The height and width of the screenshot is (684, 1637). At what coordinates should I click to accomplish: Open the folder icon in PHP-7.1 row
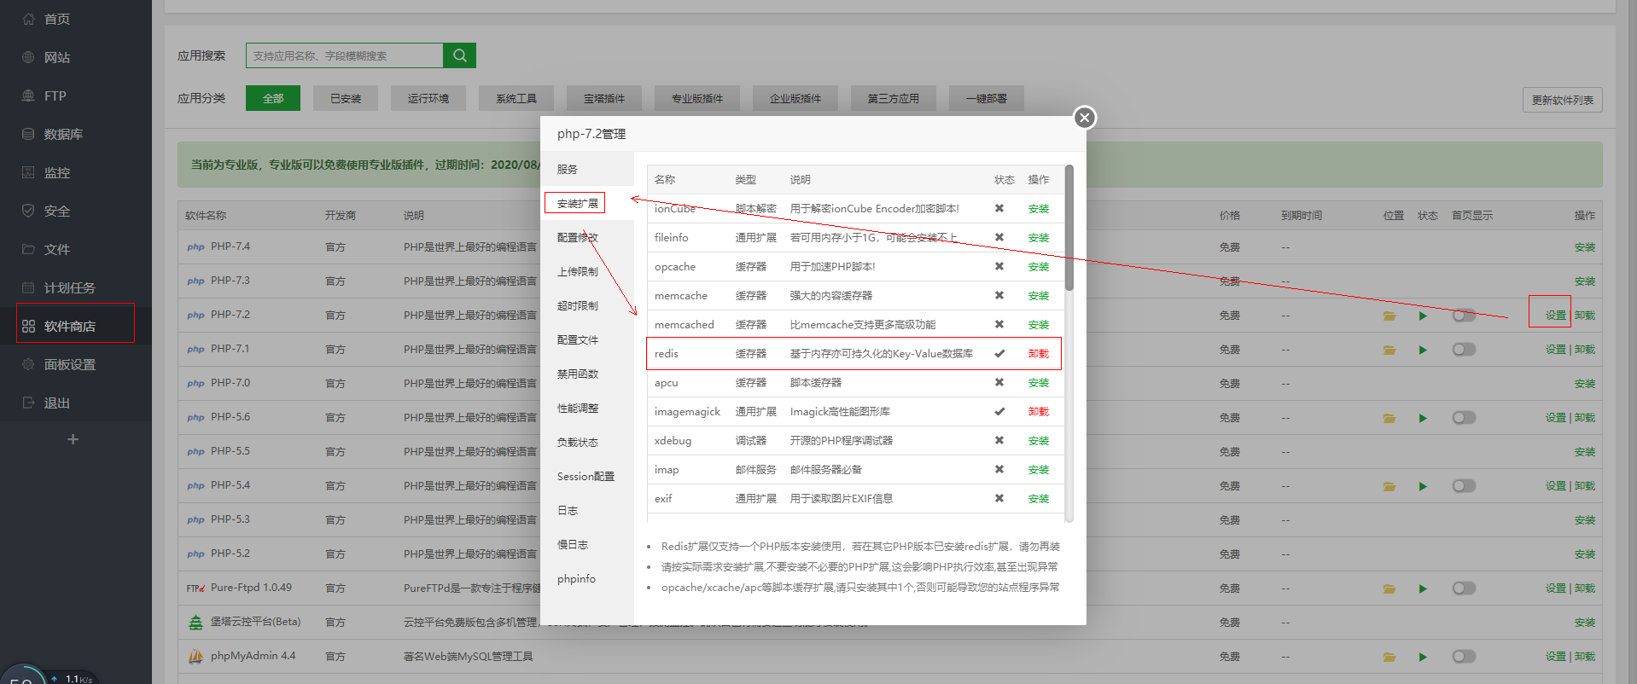1389,350
